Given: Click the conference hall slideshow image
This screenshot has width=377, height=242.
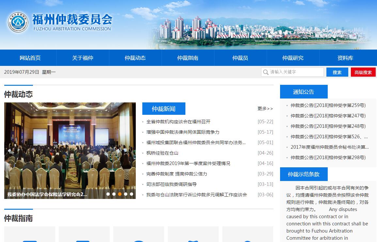Looking at the screenshot, I should 70,147.
